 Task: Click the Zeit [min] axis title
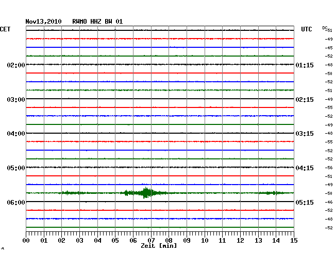coord(159,246)
